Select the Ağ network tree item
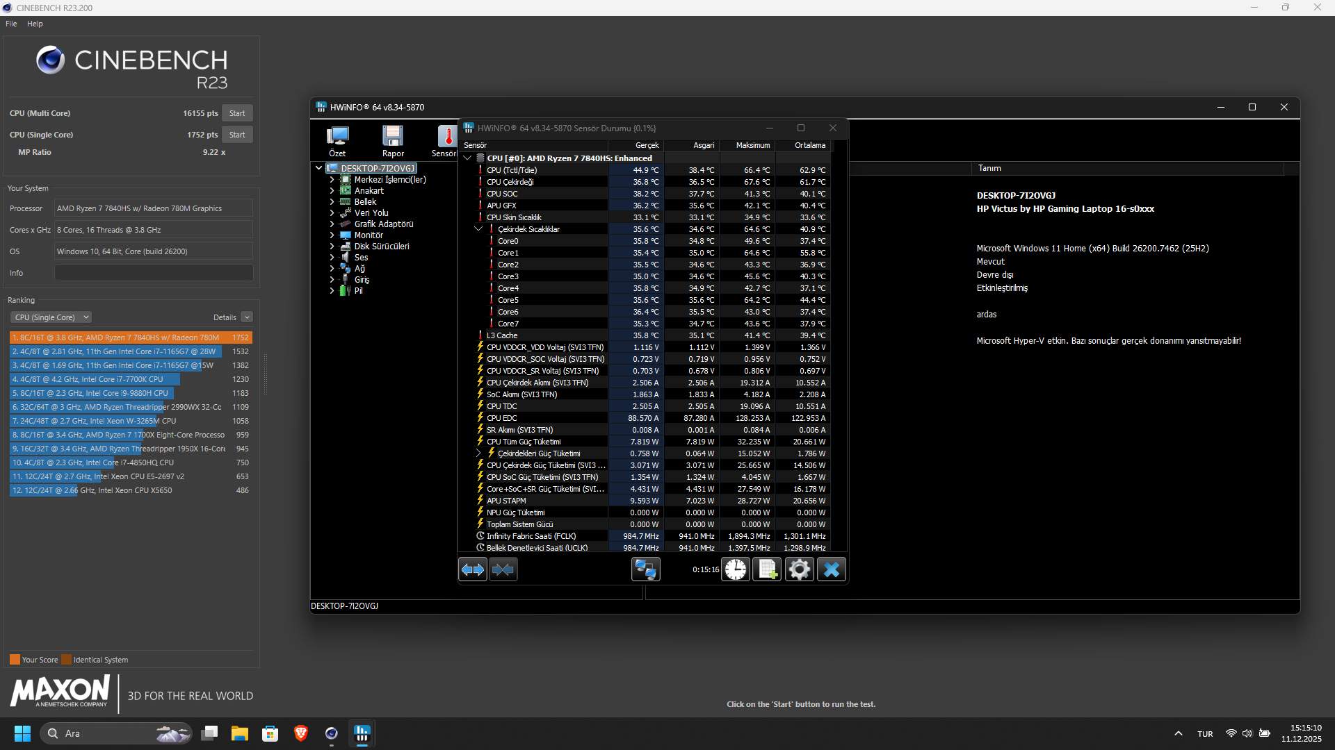Screen dimensions: 1335x750 tap(359, 269)
